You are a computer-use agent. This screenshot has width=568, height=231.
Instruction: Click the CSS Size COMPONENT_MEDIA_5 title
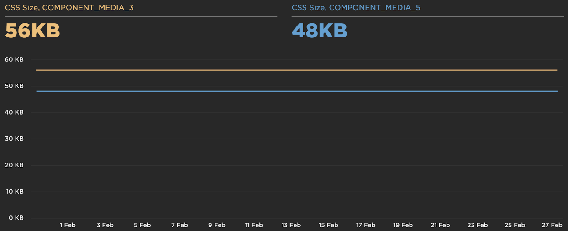coord(356,8)
